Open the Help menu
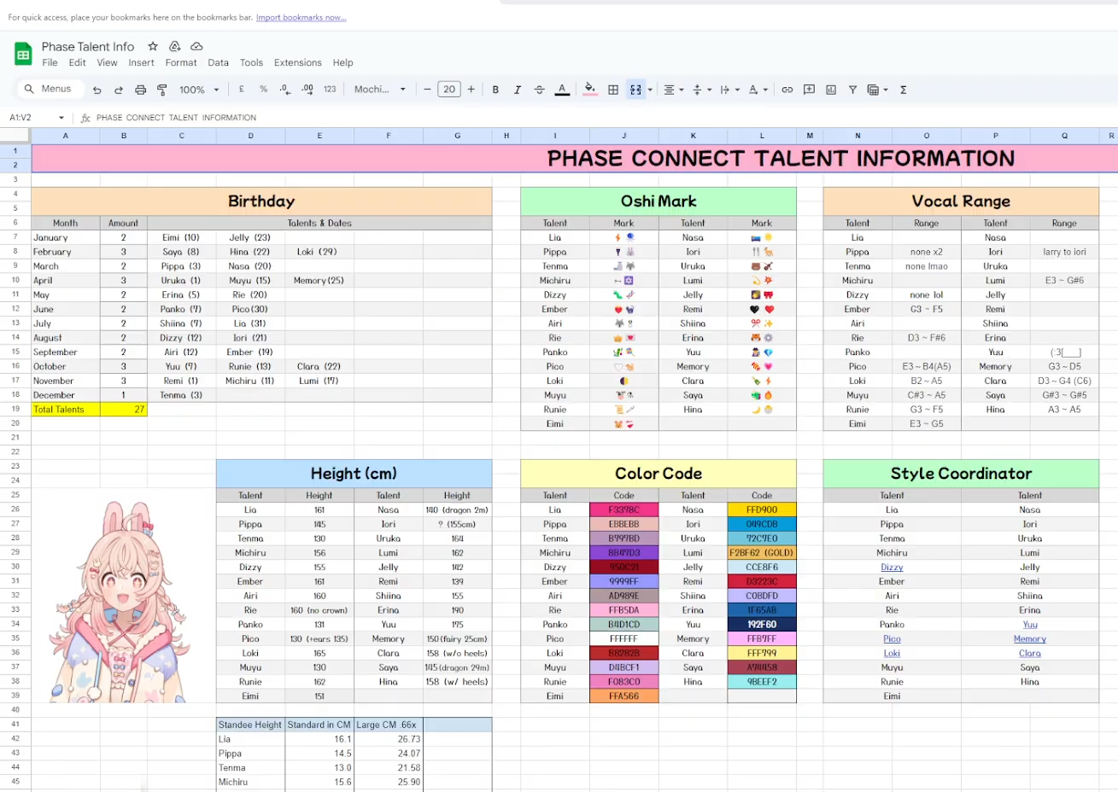 point(342,62)
